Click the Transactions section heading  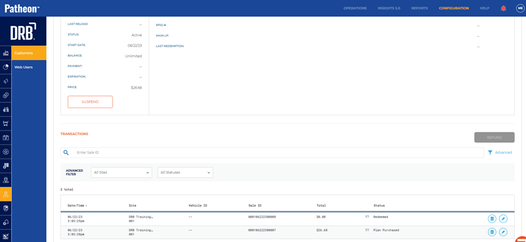(74, 134)
